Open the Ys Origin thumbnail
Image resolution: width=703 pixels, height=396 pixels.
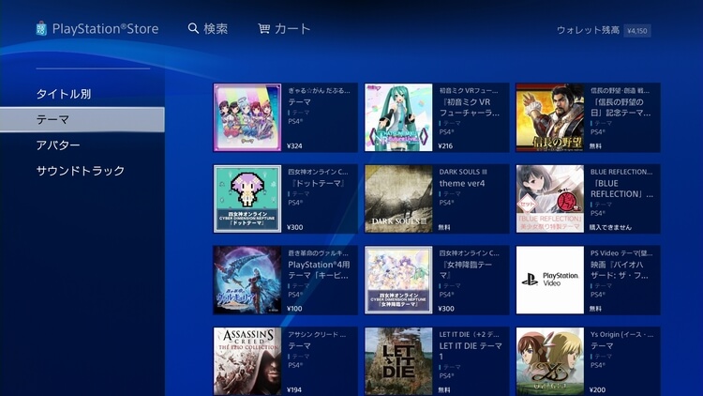click(550, 361)
